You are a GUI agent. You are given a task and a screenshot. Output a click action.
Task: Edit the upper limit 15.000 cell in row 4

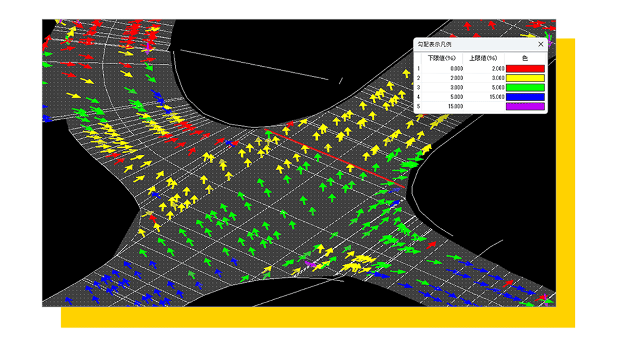tap(484, 97)
